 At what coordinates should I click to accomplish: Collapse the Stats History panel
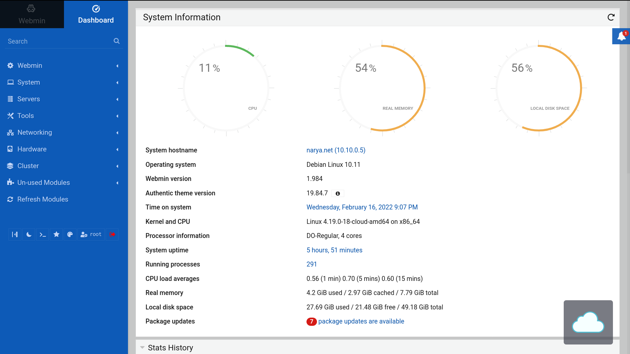(x=142, y=347)
